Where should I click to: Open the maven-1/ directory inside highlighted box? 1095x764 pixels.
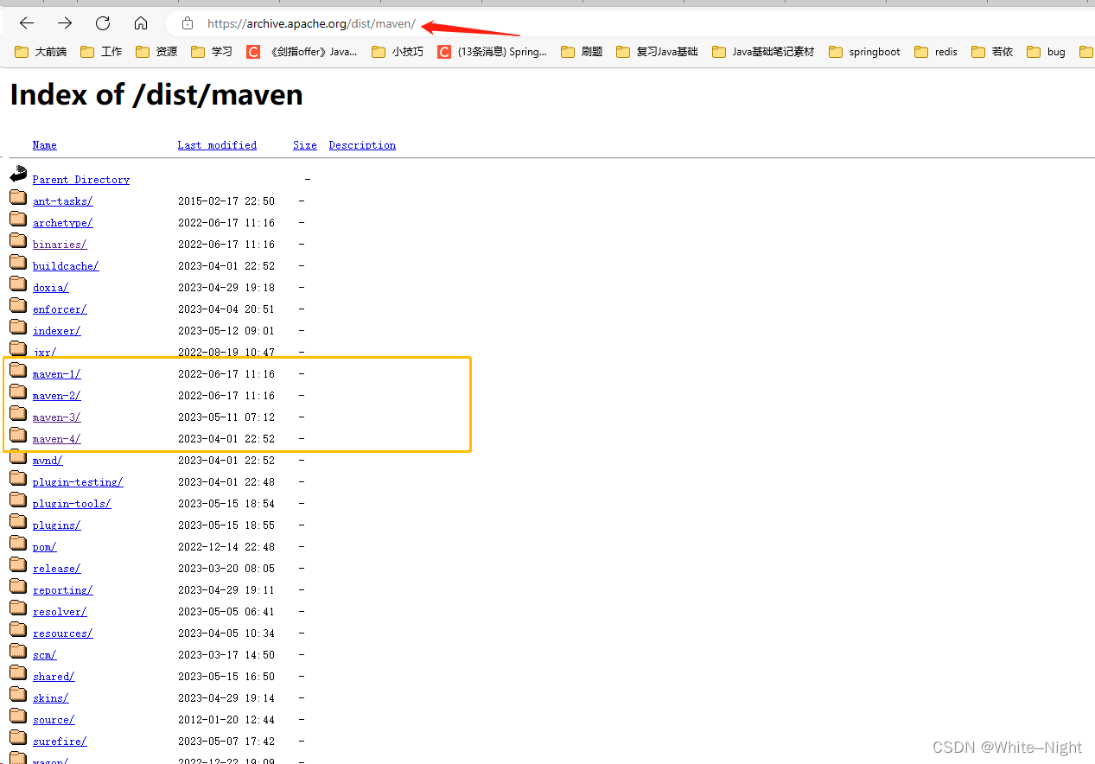click(56, 373)
